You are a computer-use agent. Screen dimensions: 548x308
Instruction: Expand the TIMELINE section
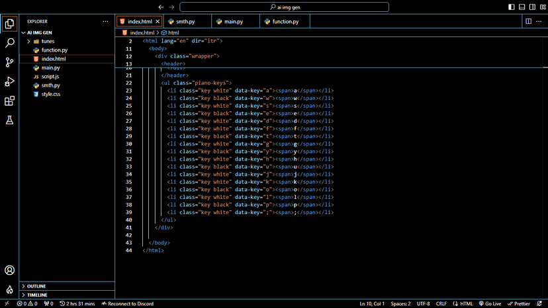(x=36, y=295)
